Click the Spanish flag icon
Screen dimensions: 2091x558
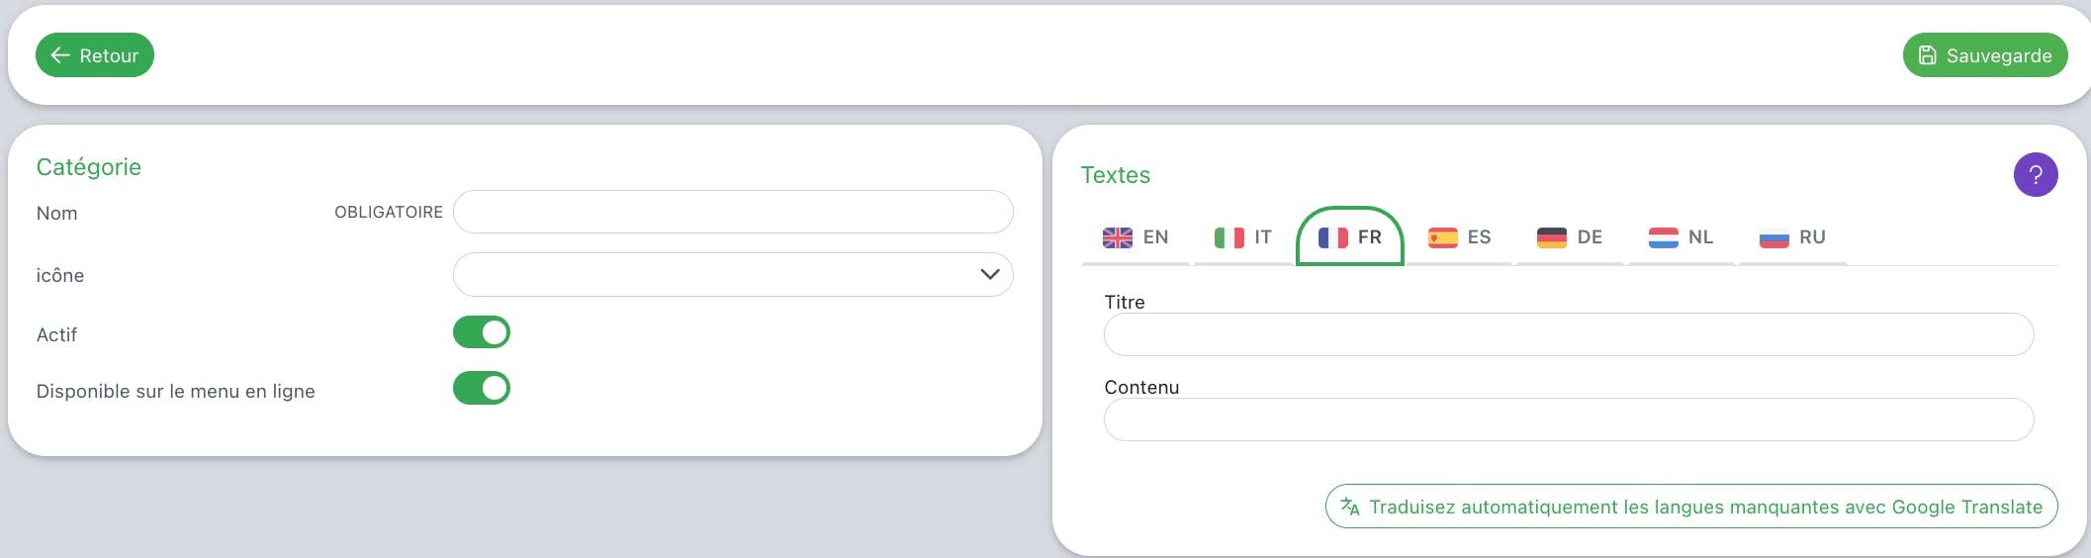[1442, 237]
